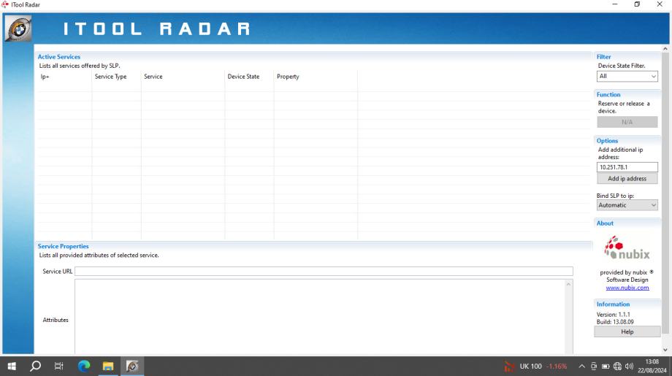Image resolution: width=672 pixels, height=376 pixels.
Task: Click the Service Properties heading
Action: coord(63,246)
